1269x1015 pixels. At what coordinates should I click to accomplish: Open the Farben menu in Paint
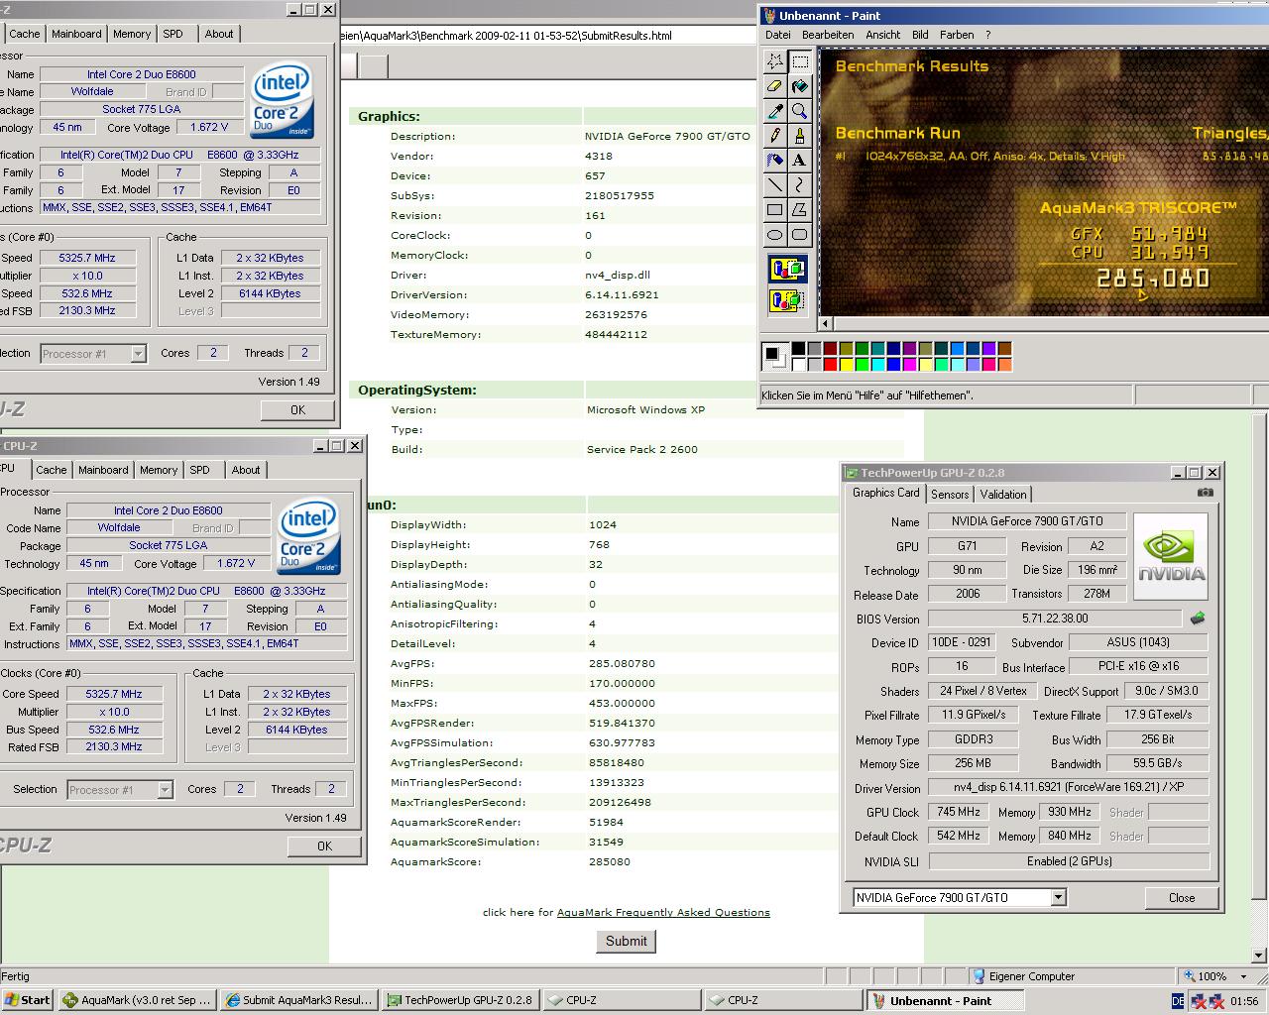point(957,35)
